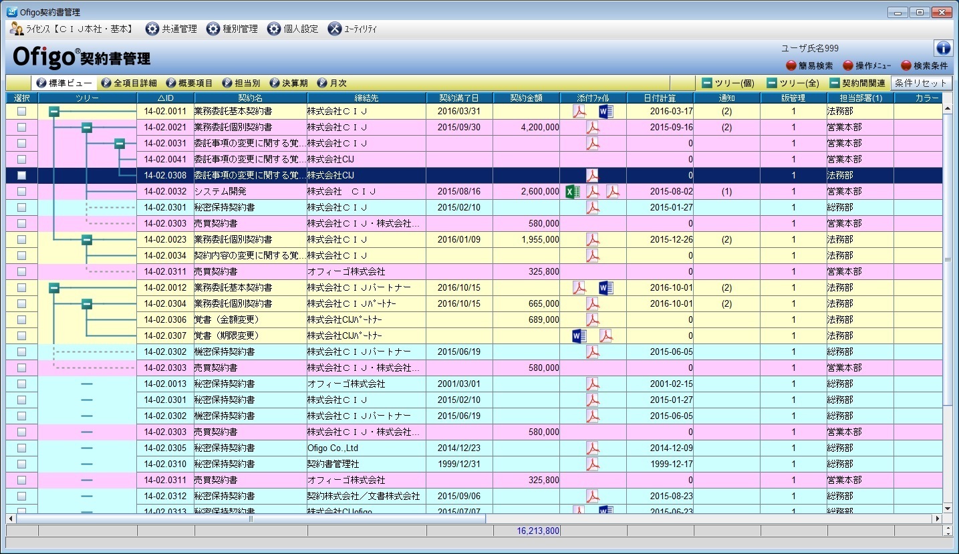Image resolution: width=959 pixels, height=554 pixels.
Task: Open PDF attachment for contract 14-02.0021
Action: tap(593, 128)
